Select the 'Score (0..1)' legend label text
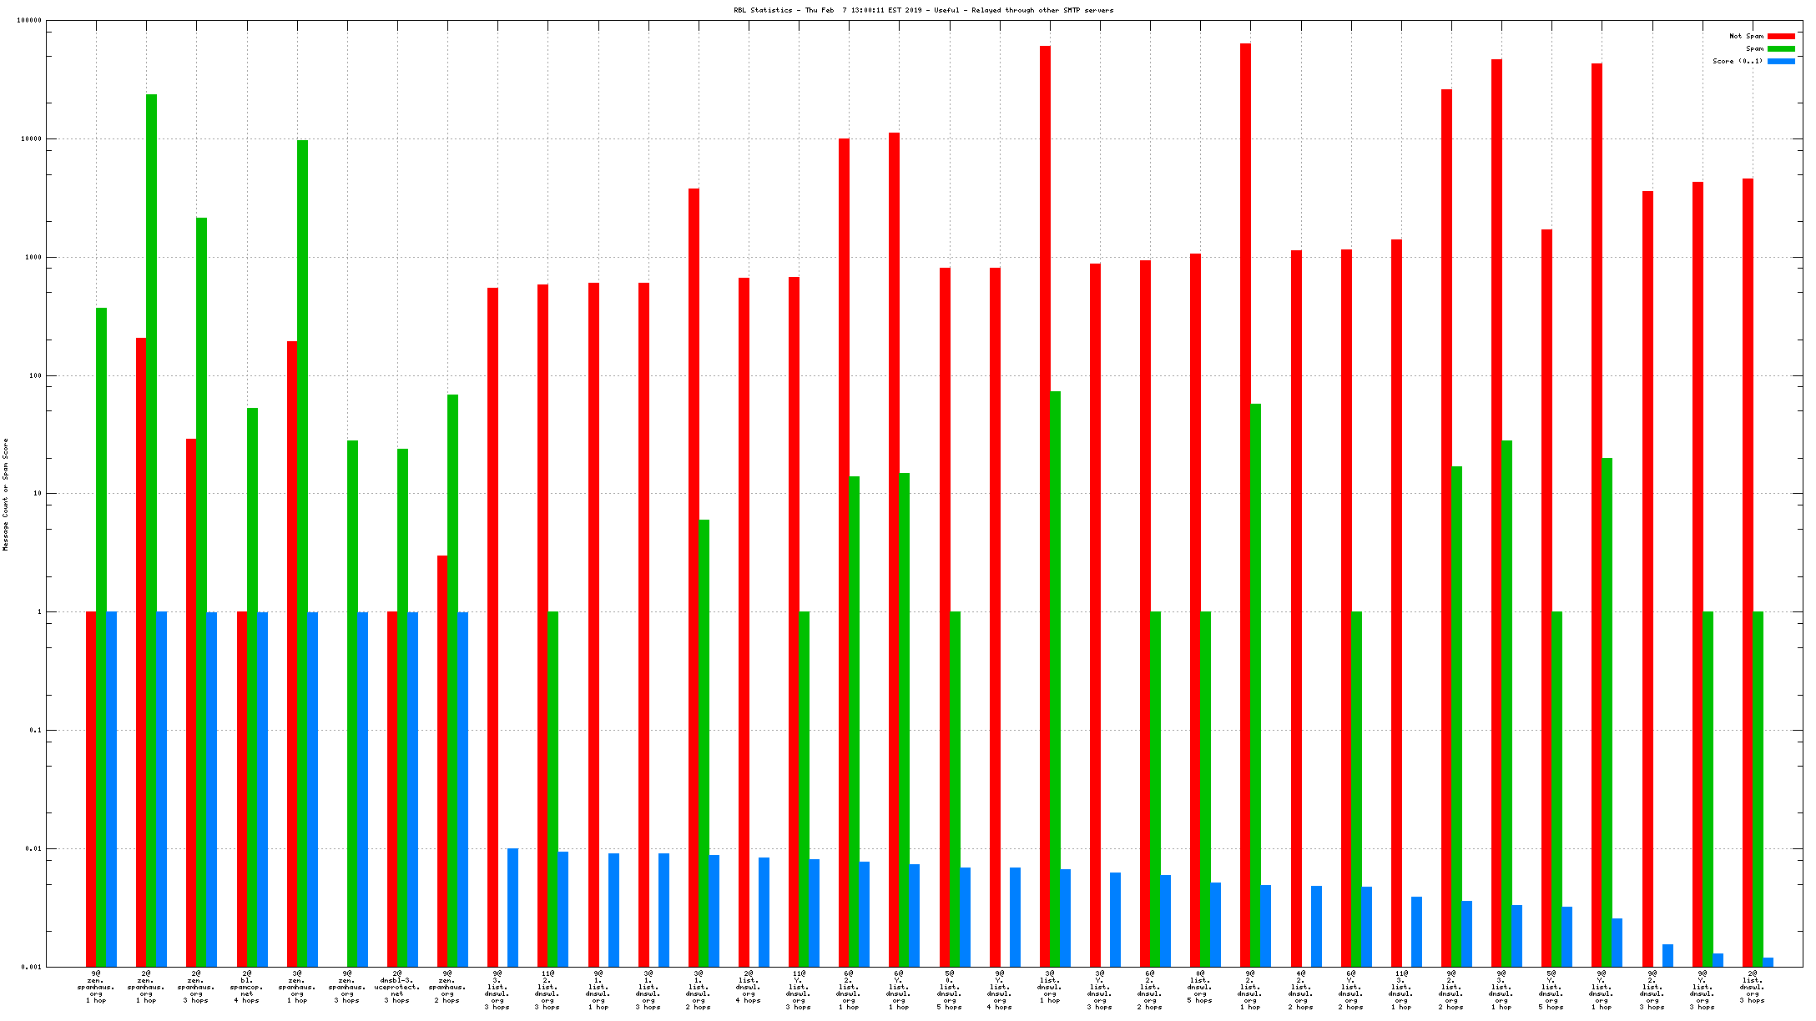This screenshot has height=1021, width=1816. [x=1738, y=61]
